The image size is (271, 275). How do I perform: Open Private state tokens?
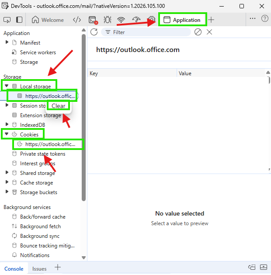(42, 154)
